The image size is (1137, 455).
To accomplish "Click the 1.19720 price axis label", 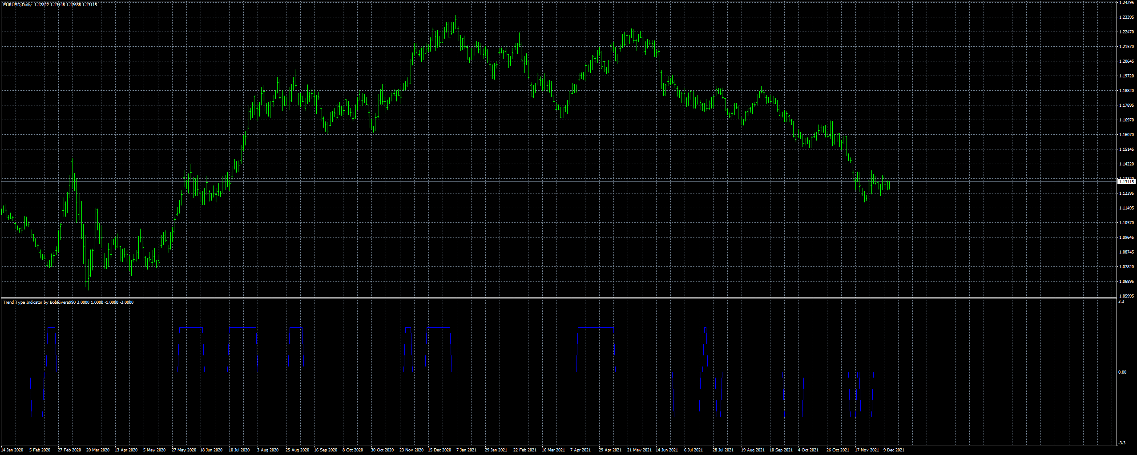I will click(1126, 76).
